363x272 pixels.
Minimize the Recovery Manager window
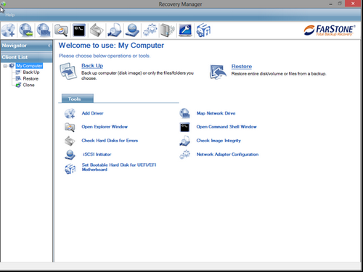[x=330, y=4]
